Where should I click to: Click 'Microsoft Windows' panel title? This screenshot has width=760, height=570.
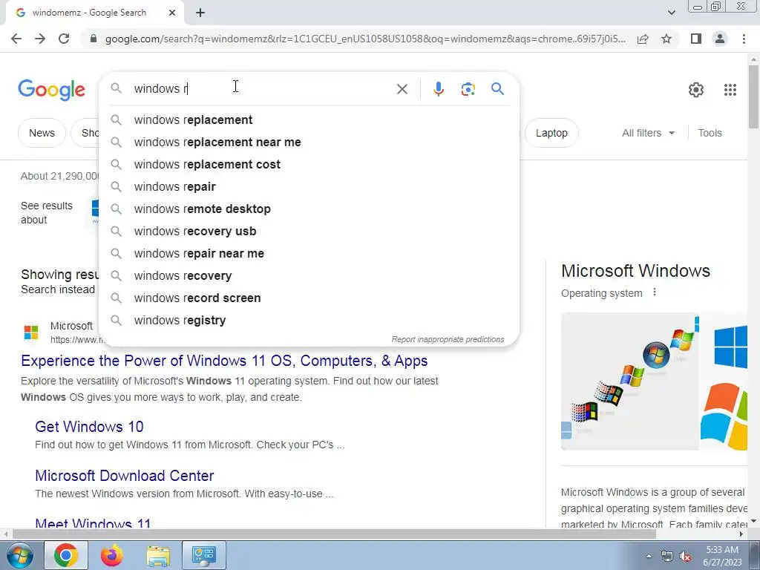coord(635,270)
